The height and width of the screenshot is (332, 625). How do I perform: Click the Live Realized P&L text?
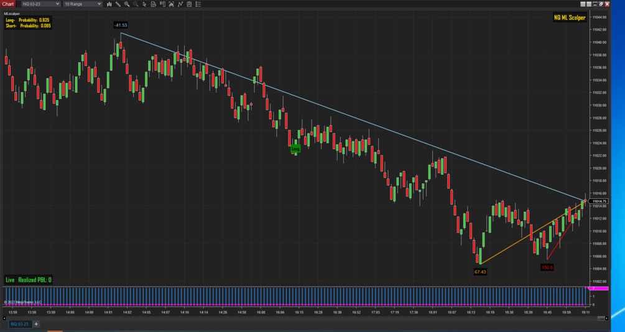coord(29,280)
